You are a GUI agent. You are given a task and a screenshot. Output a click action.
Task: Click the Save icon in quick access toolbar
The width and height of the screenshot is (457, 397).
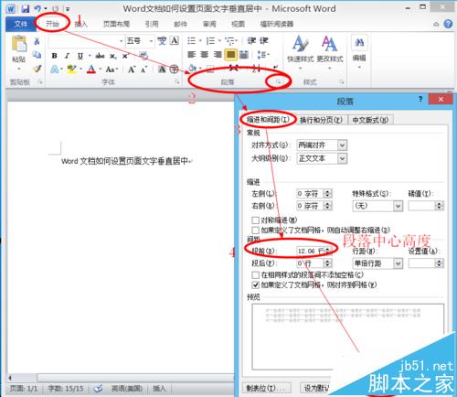point(26,8)
